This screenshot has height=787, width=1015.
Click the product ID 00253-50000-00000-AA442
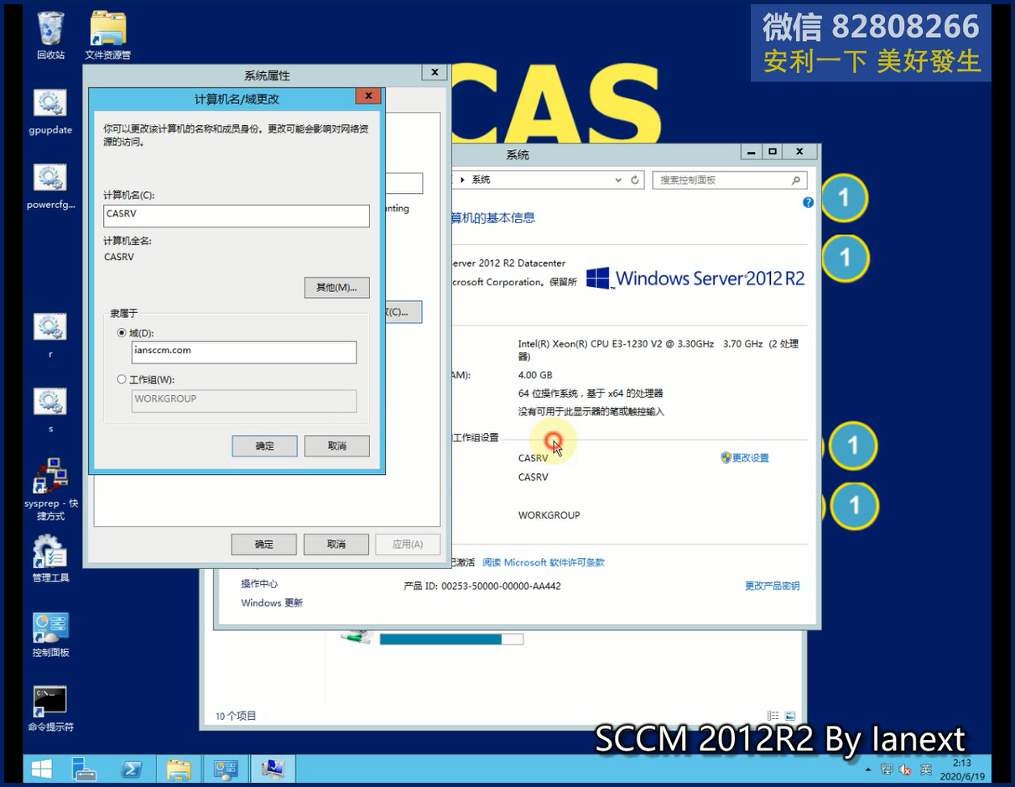pyautogui.click(x=501, y=586)
